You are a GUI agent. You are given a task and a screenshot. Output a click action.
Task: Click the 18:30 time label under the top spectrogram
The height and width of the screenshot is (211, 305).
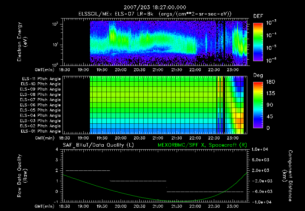click(64, 70)
